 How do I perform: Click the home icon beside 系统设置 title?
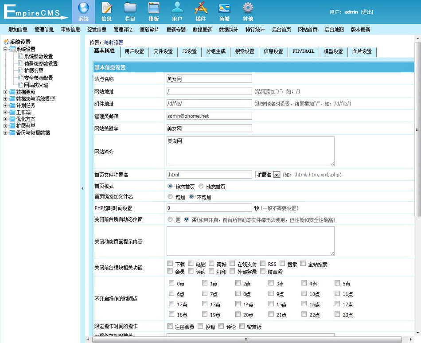(7, 42)
